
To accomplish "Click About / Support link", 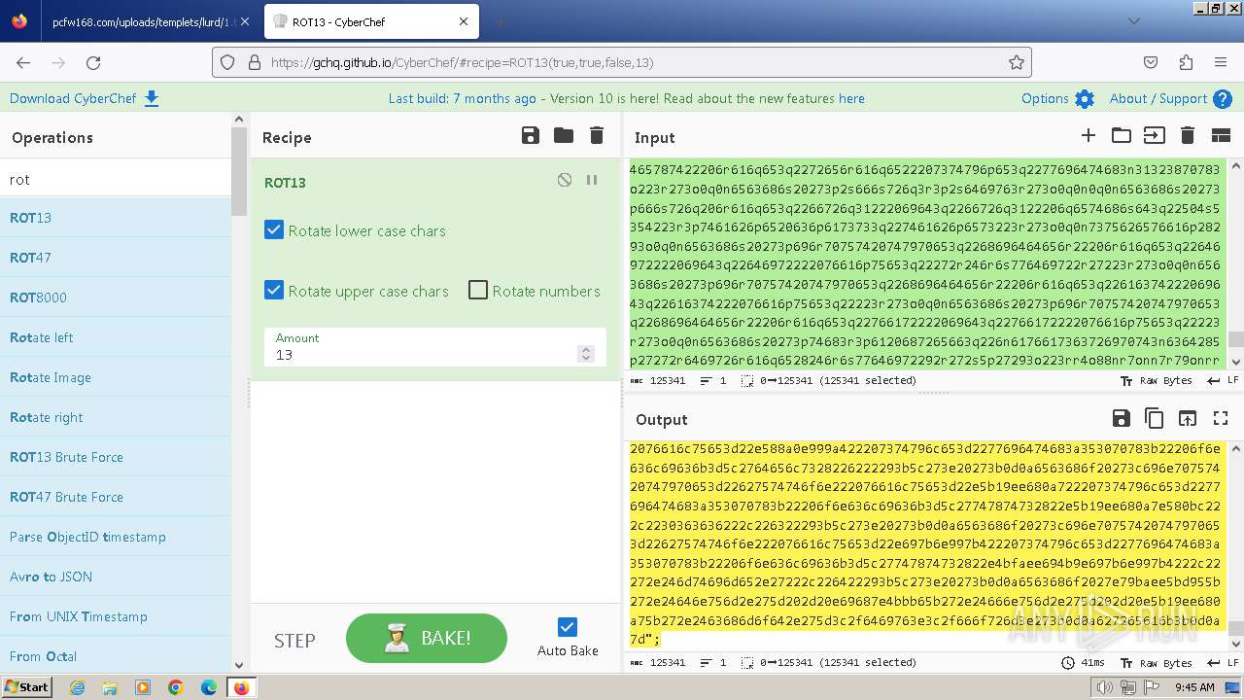I will [1158, 98].
